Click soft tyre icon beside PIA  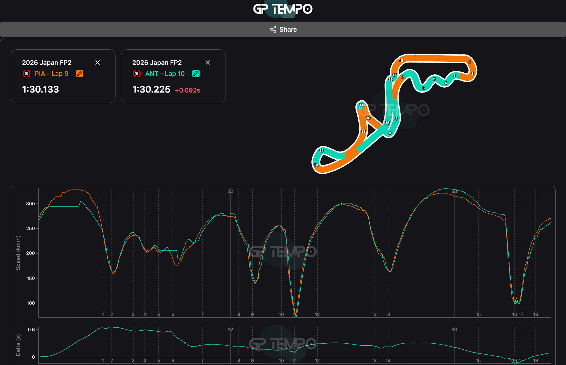[26, 74]
